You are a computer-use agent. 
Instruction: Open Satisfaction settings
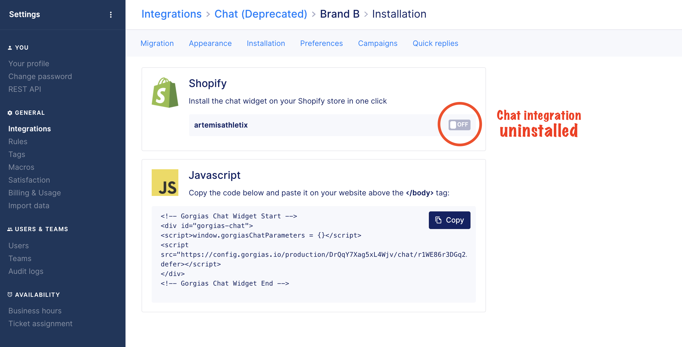coord(29,180)
